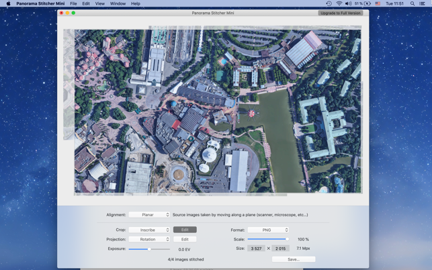
Task: Open the Alignment dropdown set to Planar
Action: point(149,215)
